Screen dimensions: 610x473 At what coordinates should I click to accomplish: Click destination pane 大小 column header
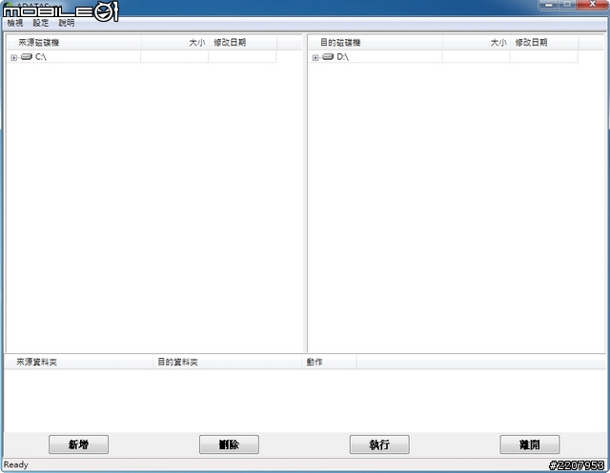[477, 42]
